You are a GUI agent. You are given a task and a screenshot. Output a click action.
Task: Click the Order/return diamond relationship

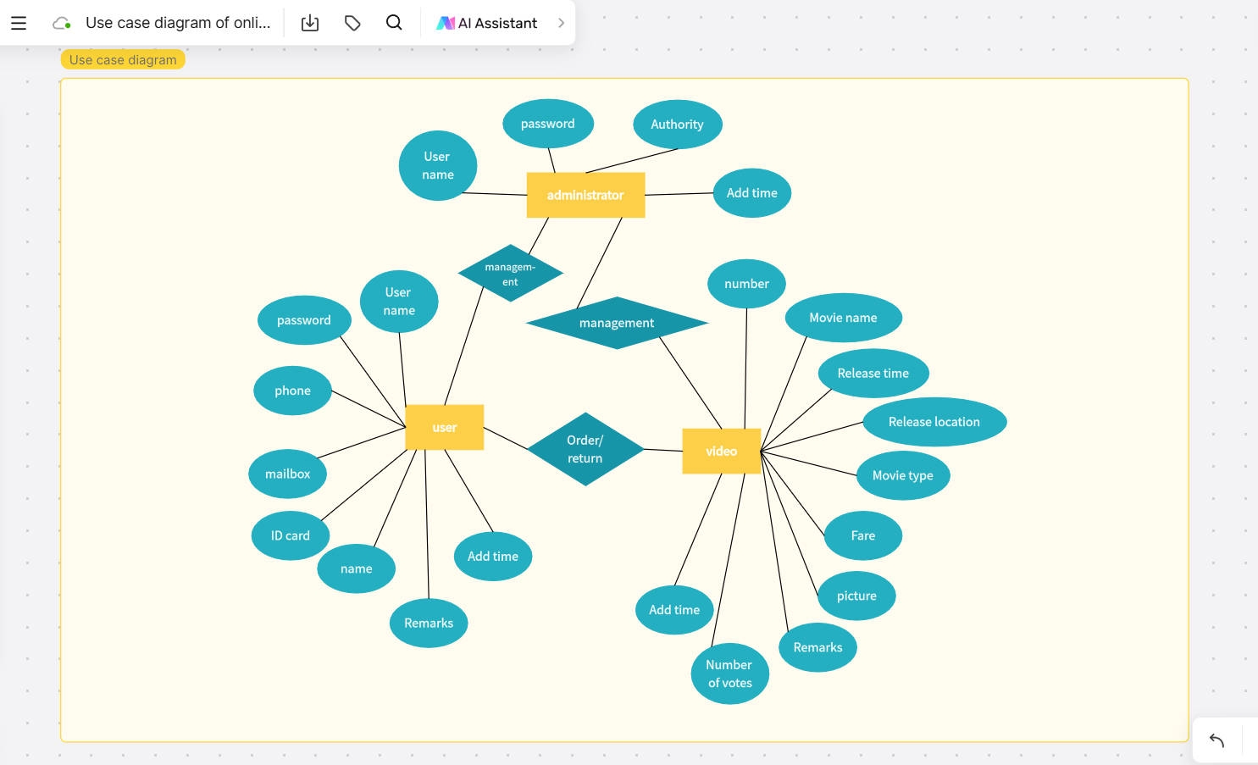585,449
